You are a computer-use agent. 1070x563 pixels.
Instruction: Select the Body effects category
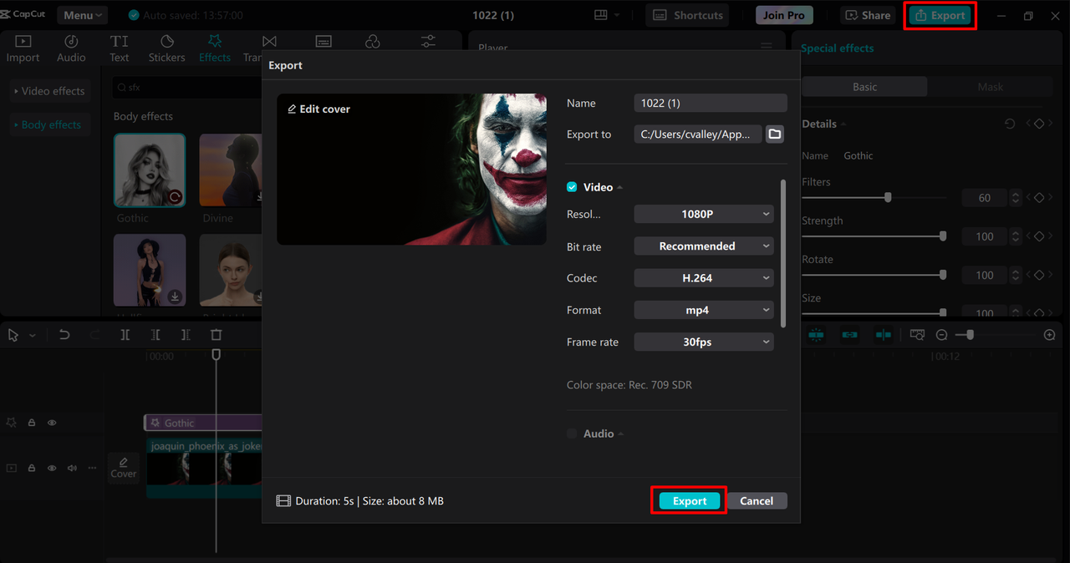(x=48, y=124)
